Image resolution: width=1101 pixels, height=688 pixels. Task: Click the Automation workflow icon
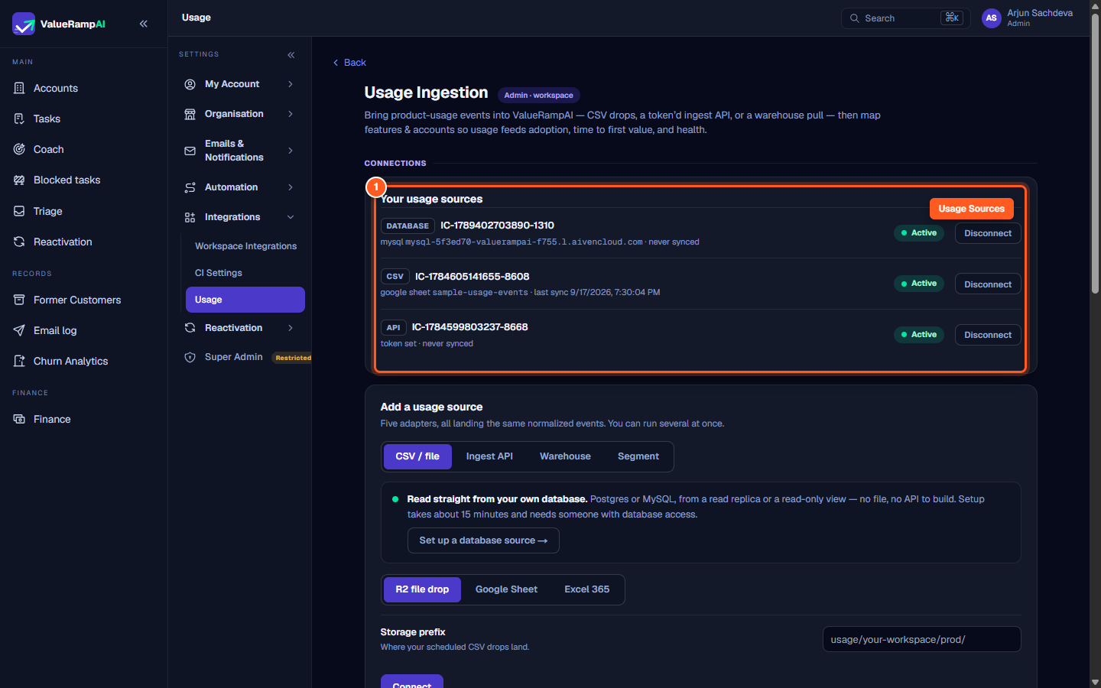coord(190,187)
